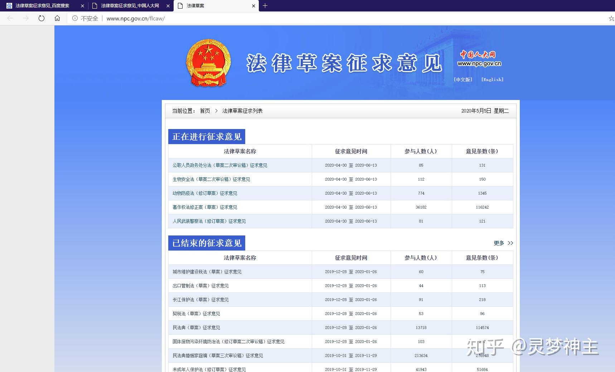615x372 pixels.
Task: Bookmark page with the star icon
Action: click(611, 18)
